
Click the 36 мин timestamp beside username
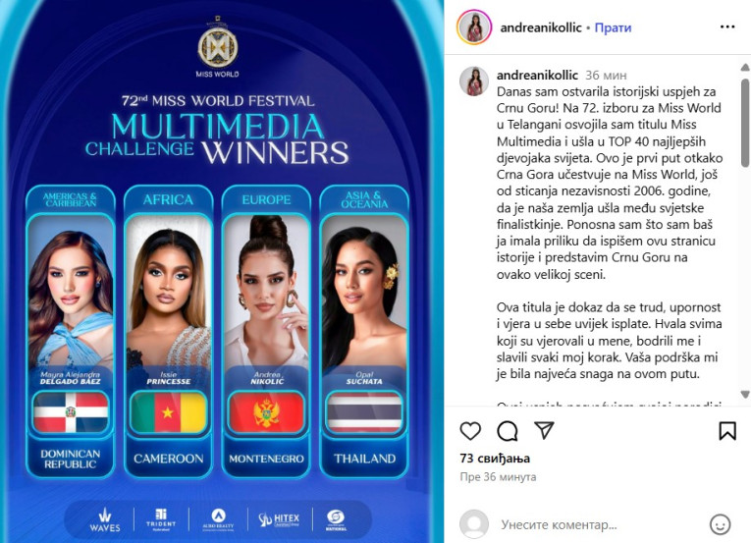(606, 76)
